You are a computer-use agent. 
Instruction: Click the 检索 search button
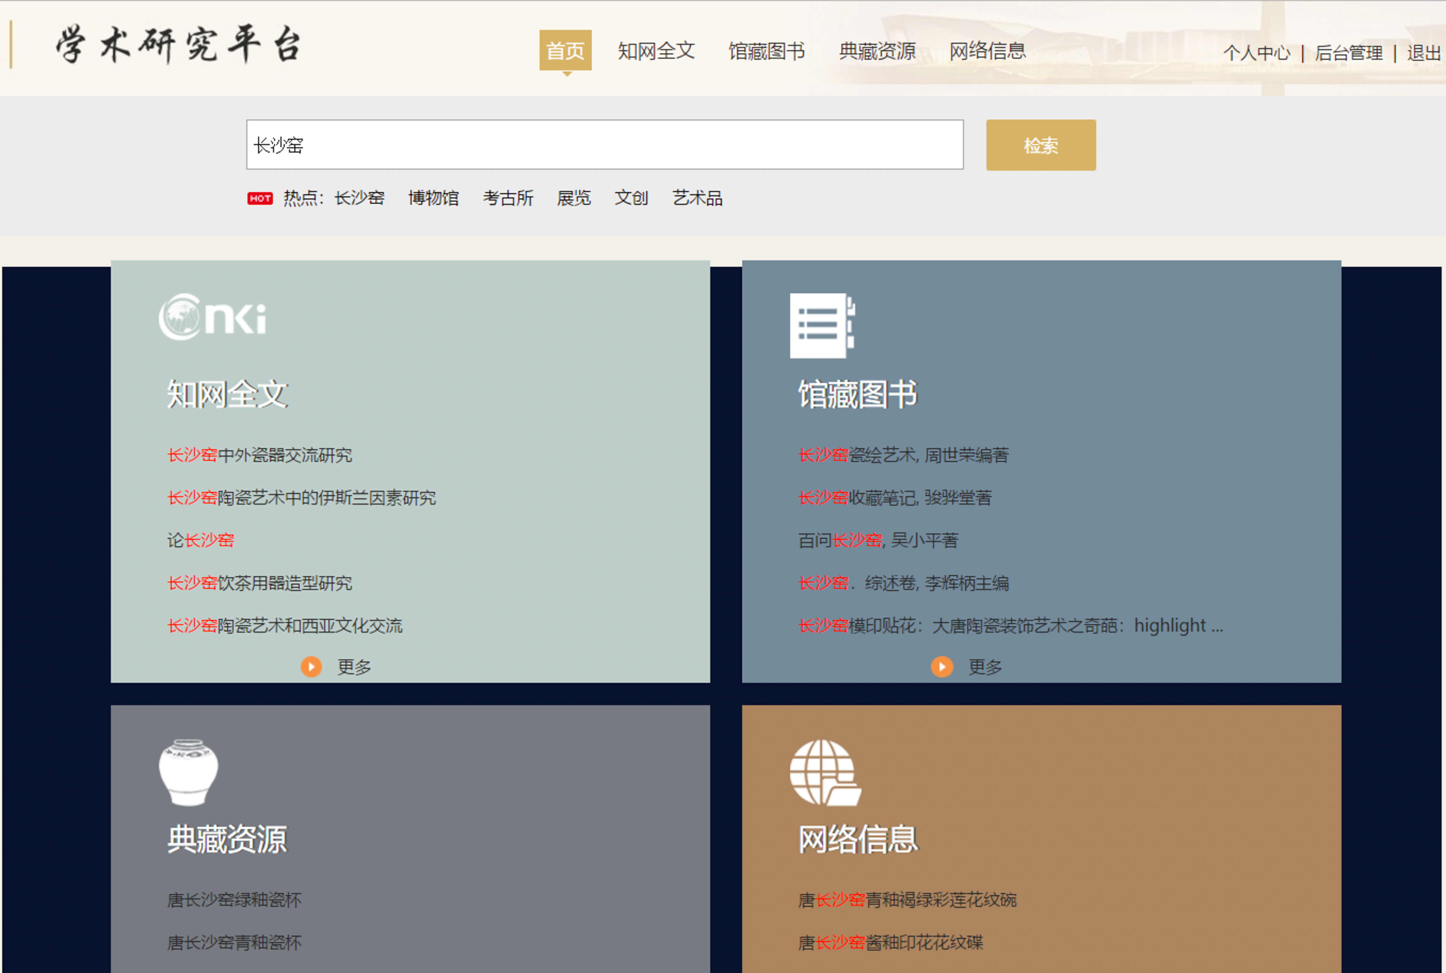pyautogui.click(x=1041, y=145)
